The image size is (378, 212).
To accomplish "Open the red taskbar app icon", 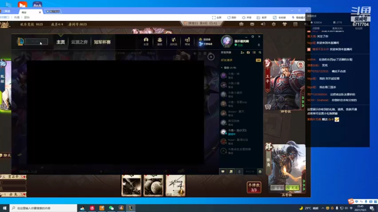I will pos(92,208).
